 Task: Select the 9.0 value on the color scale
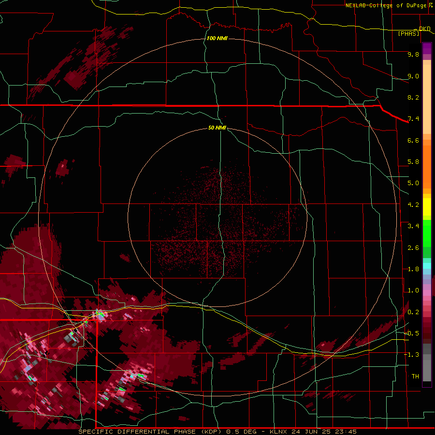(413, 76)
